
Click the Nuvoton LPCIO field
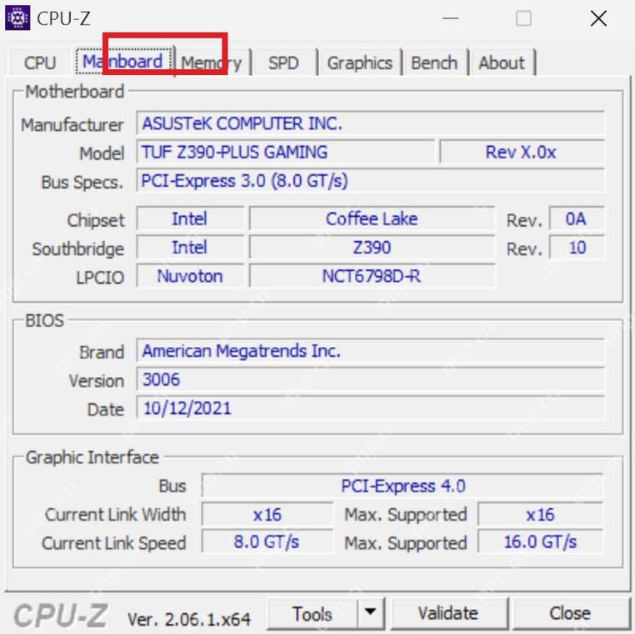coord(190,276)
